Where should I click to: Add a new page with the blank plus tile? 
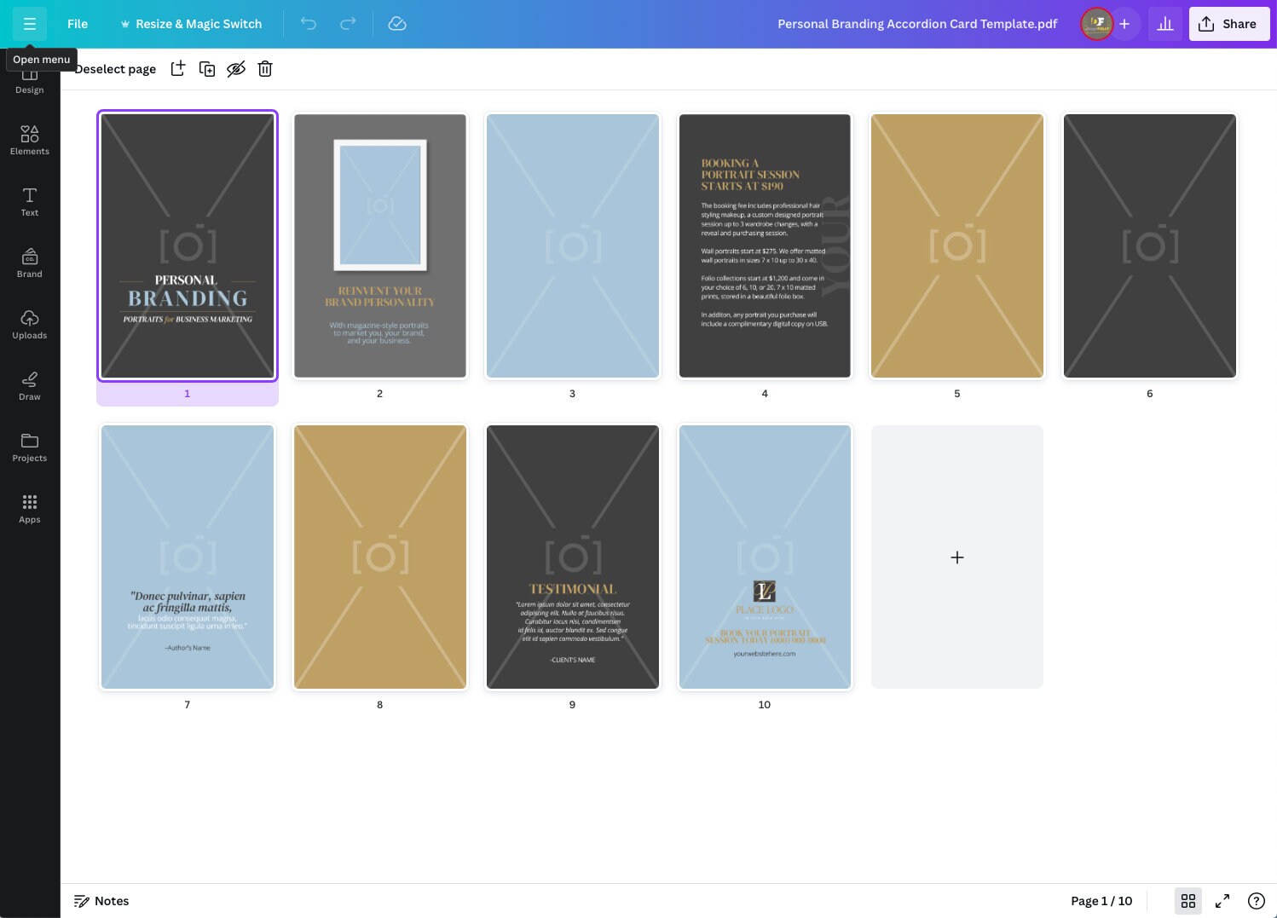[956, 557]
